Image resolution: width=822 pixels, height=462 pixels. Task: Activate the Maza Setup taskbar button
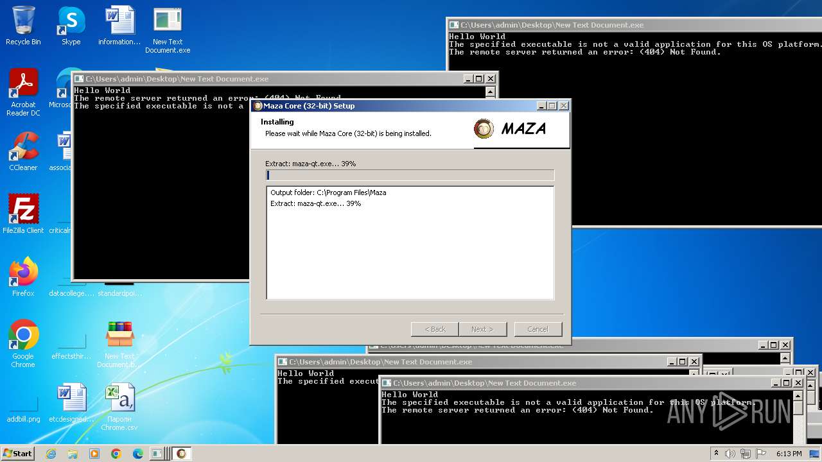[182, 454]
